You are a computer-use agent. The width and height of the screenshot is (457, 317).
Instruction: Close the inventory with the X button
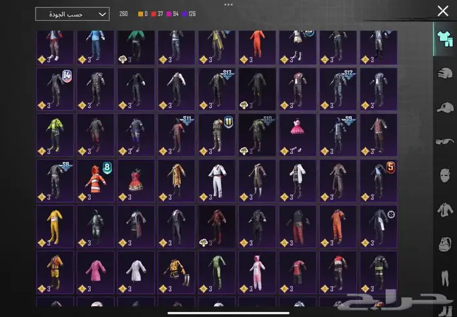tap(443, 10)
